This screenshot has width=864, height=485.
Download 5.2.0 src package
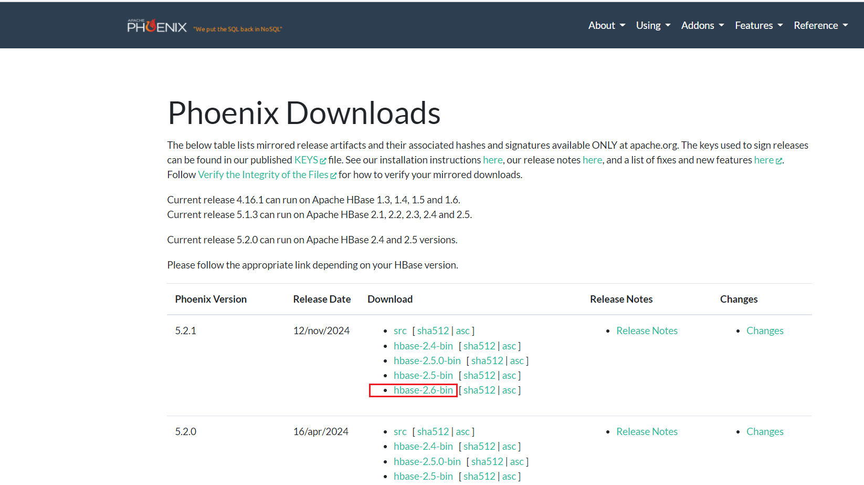coord(400,431)
